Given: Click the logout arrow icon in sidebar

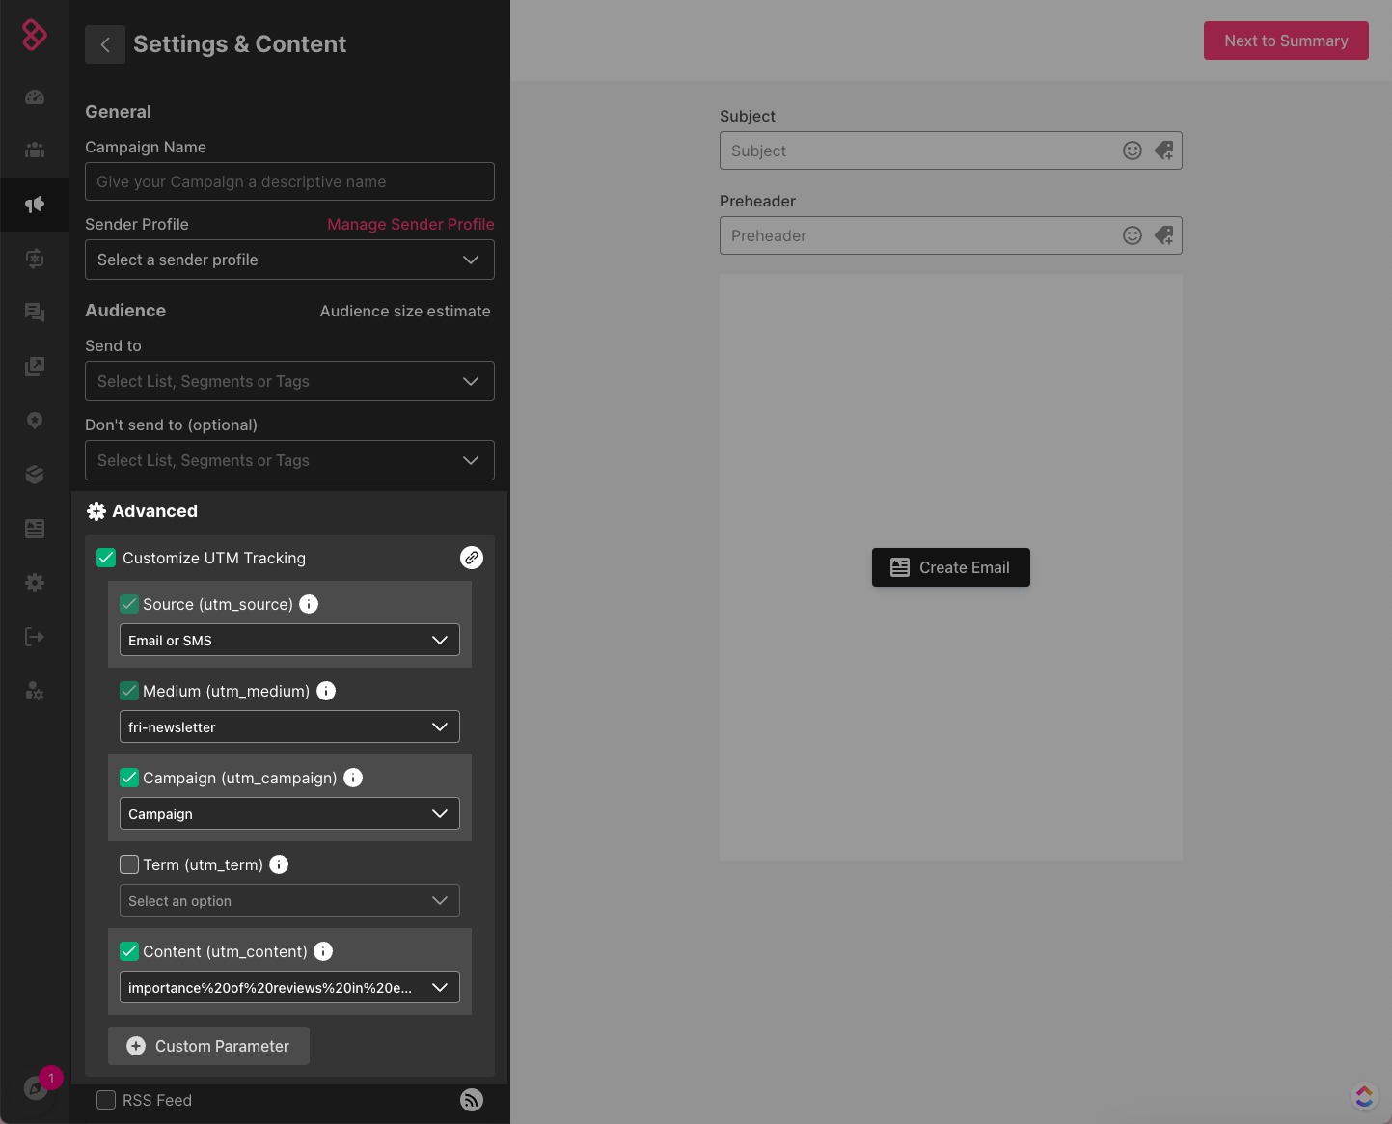Looking at the screenshot, I should (x=35, y=637).
